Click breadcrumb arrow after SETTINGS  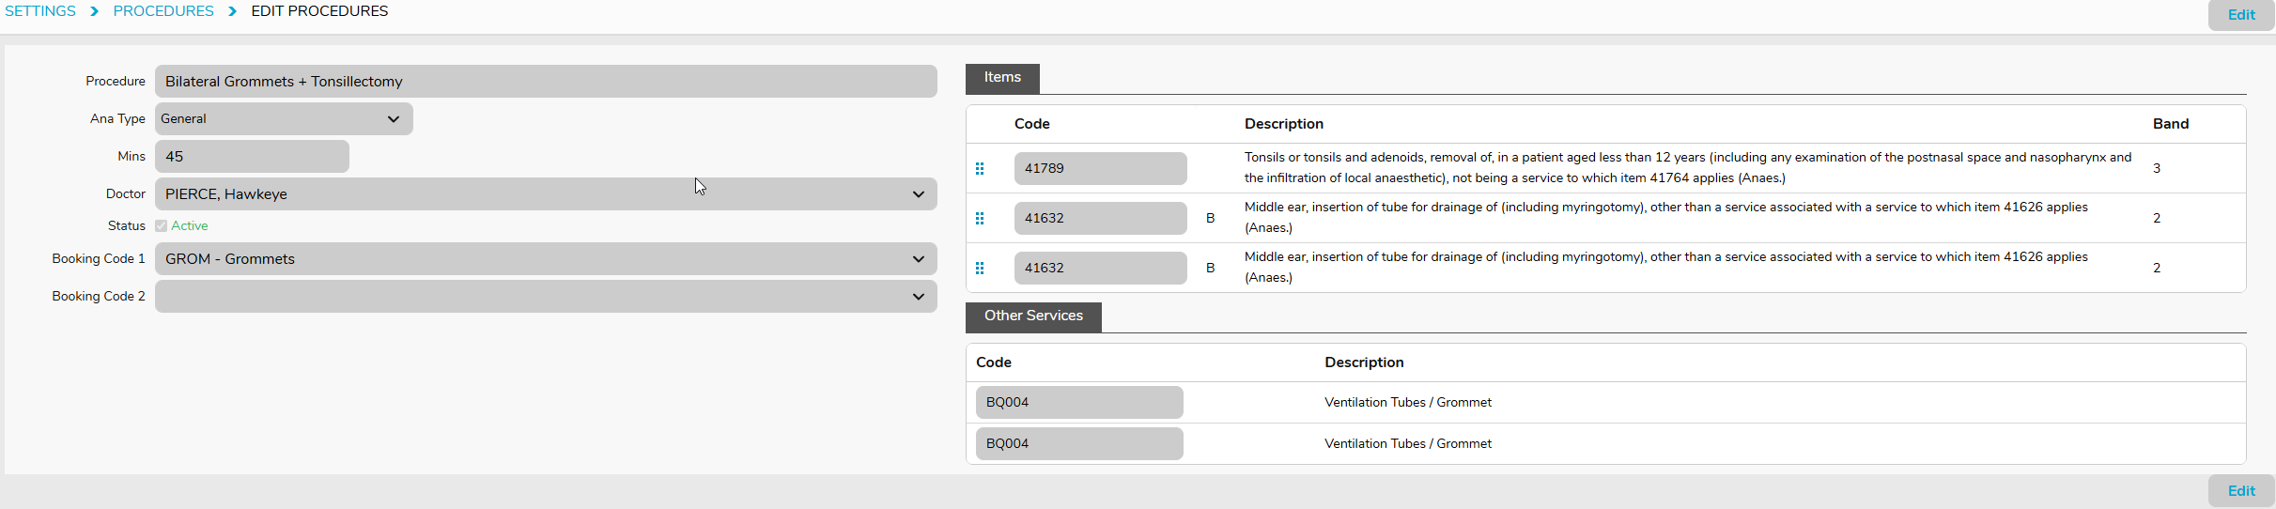click(x=95, y=11)
